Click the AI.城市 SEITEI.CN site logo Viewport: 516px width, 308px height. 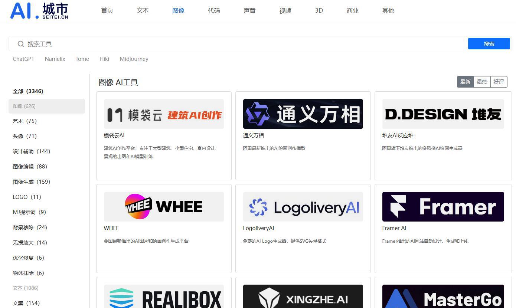click(39, 11)
